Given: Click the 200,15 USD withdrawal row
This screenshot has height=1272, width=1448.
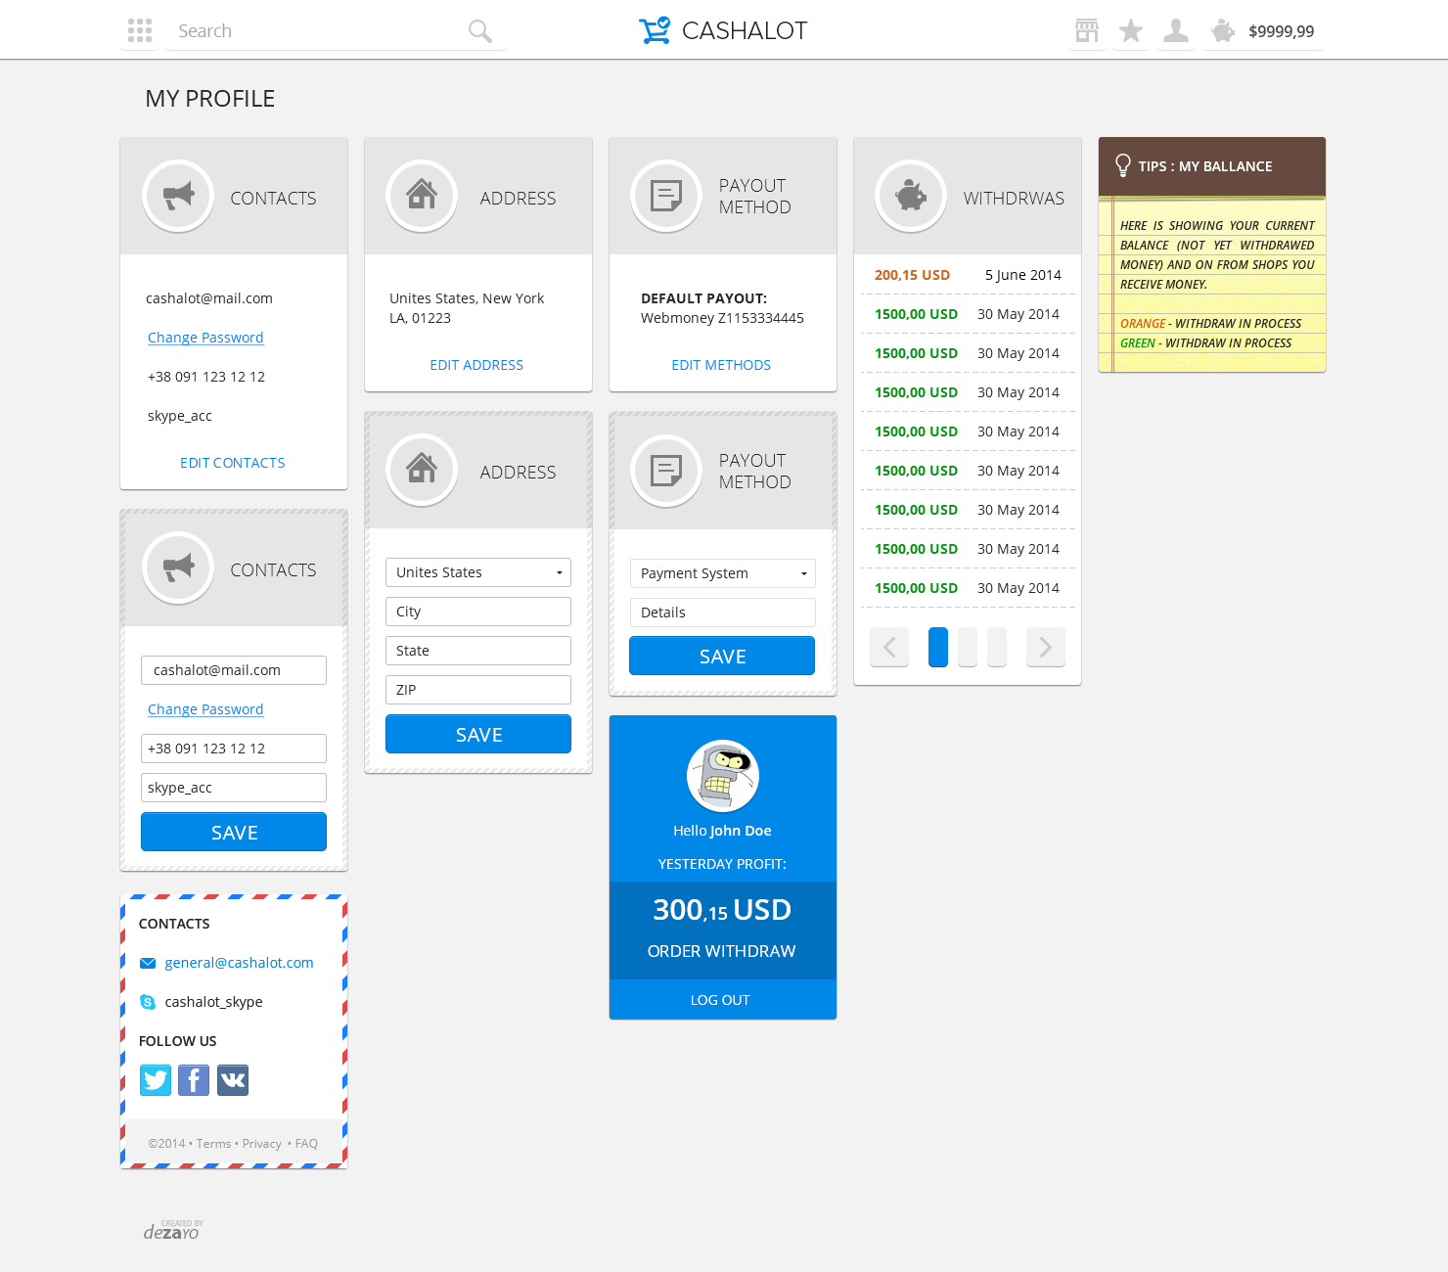Looking at the screenshot, I should (968, 275).
